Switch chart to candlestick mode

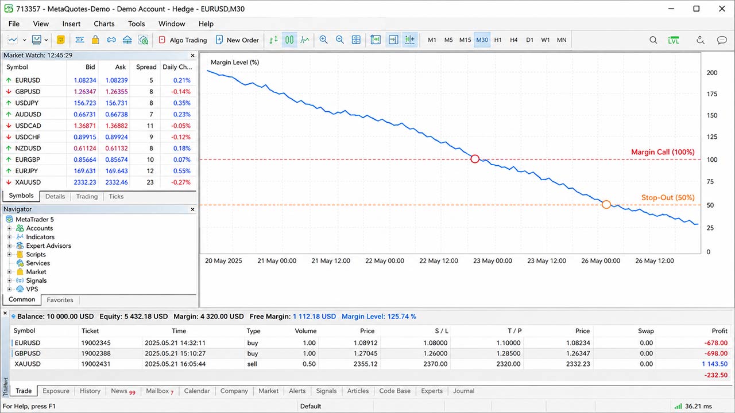[289, 40]
